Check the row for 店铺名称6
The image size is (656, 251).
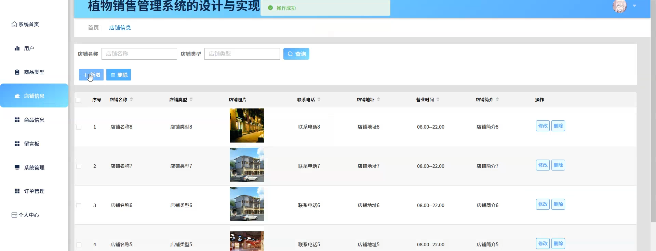79,206
